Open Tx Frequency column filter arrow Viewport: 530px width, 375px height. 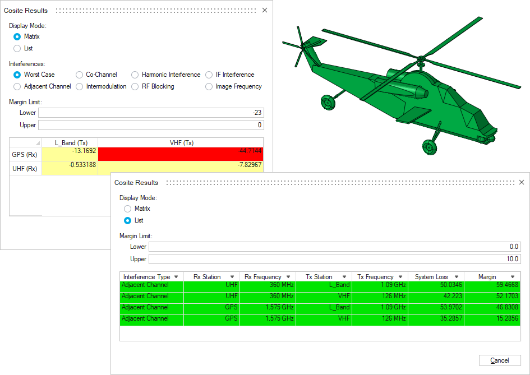[x=400, y=277]
